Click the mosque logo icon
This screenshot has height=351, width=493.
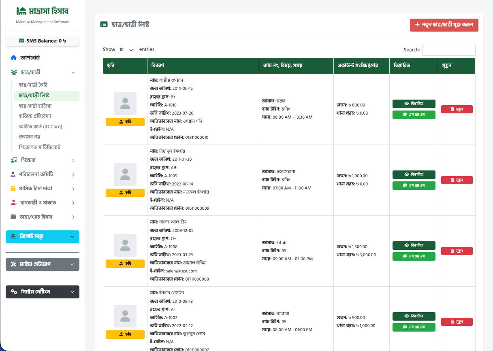21,11
